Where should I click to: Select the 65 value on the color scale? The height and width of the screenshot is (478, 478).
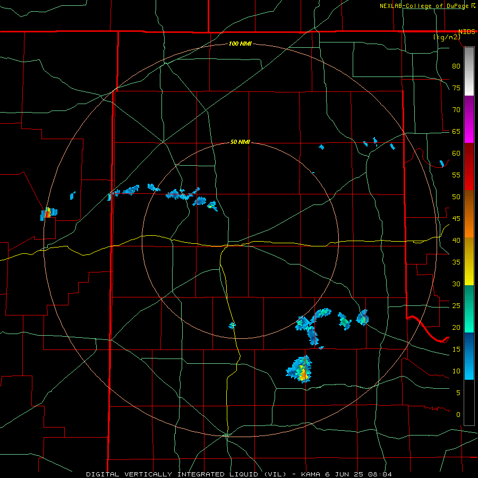(x=456, y=131)
